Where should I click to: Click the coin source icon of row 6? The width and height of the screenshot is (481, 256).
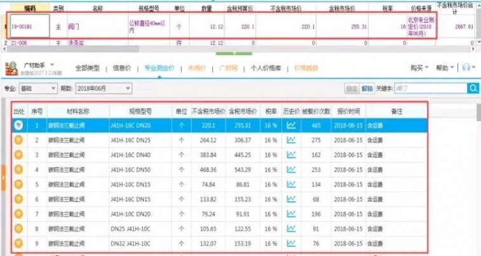tap(18, 199)
